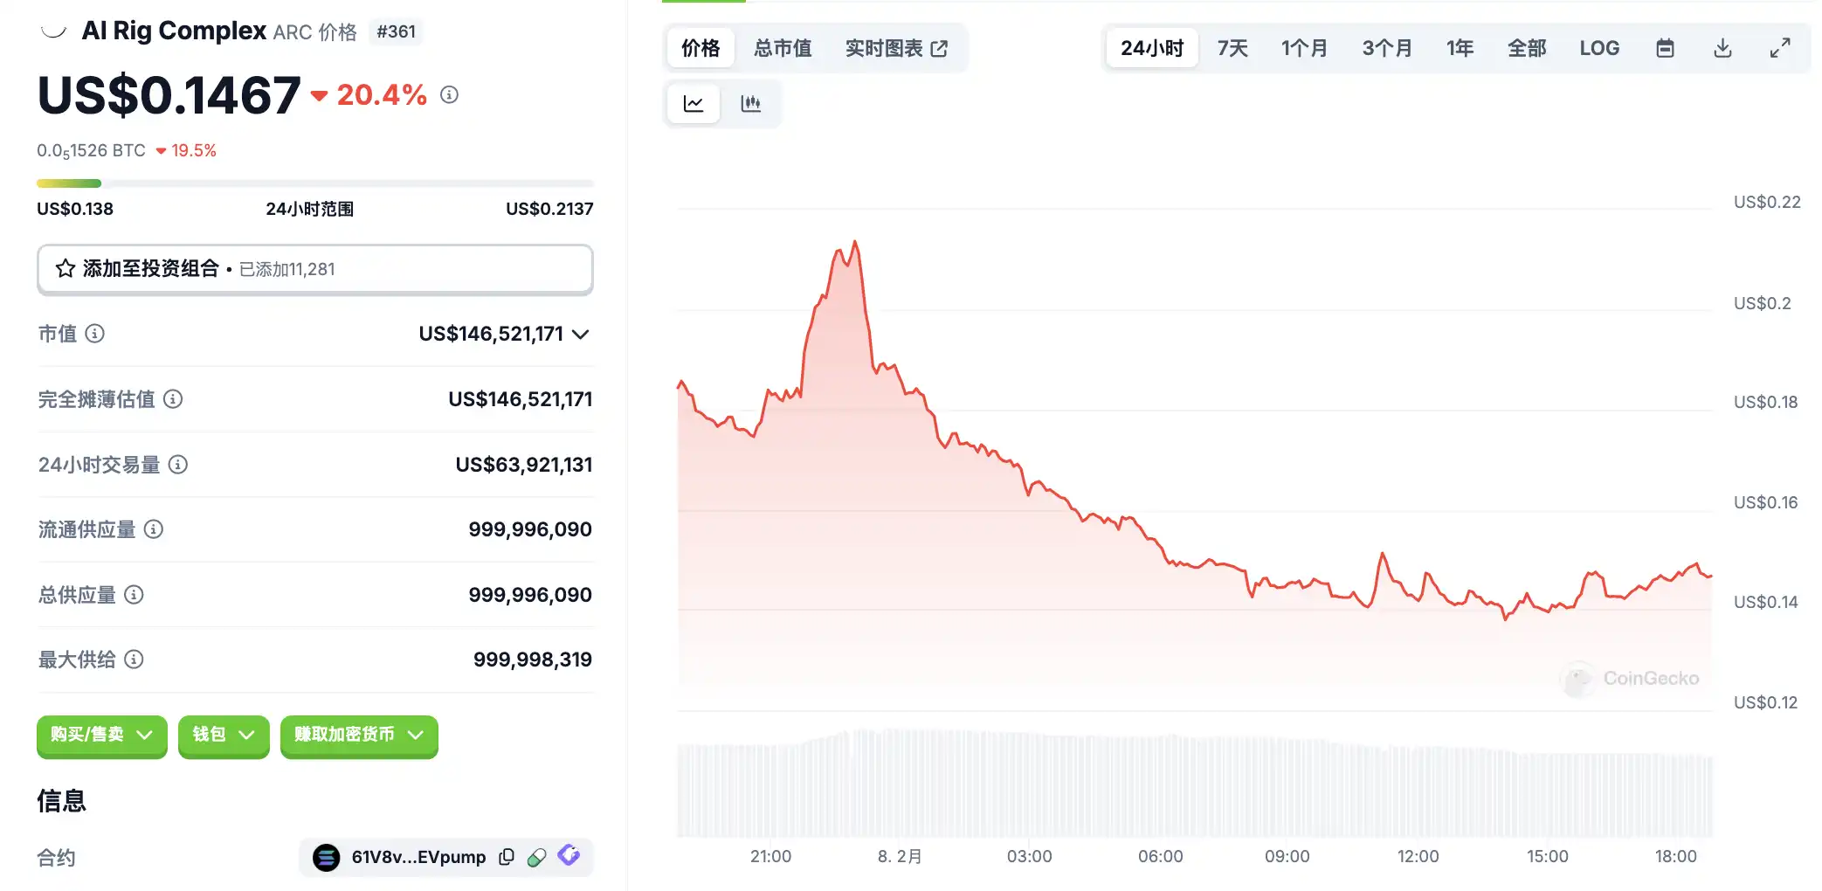The image size is (1822, 891).
Task: Switch to line chart view icon
Action: point(694,104)
